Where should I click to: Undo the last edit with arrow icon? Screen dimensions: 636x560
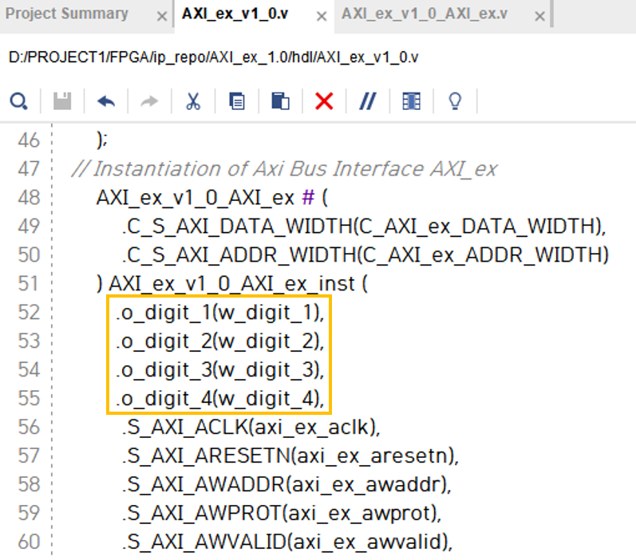click(x=106, y=101)
